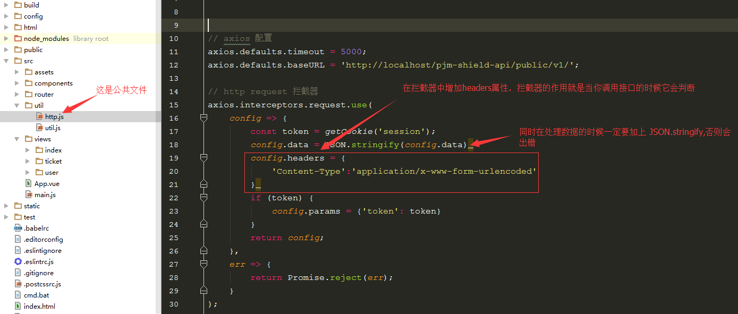Toggle code fold marker at line 26
This screenshot has width=738, height=314.
(x=203, y=251)
